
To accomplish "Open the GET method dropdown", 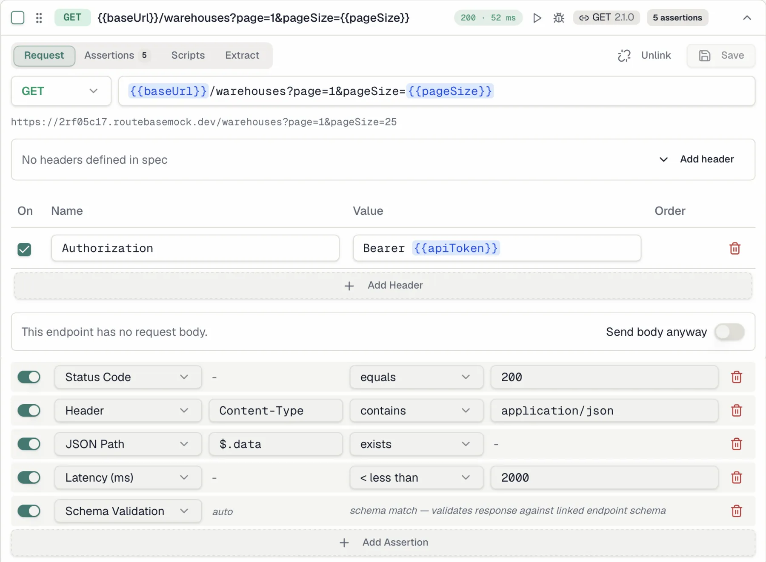I will [x=61, y=91].
